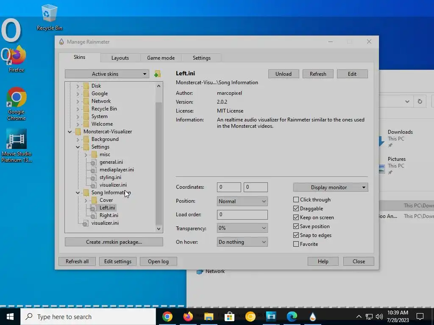This screenshot has height=325, width=434.
Task: Open Recycle Bin desktop icon
Action: (x=49, y=17)
